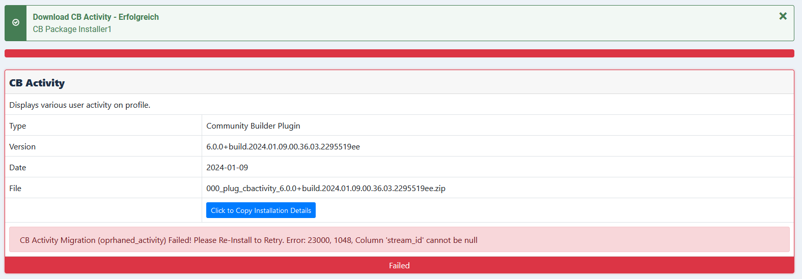Click to Copy Installation Details button

[261, 210]
